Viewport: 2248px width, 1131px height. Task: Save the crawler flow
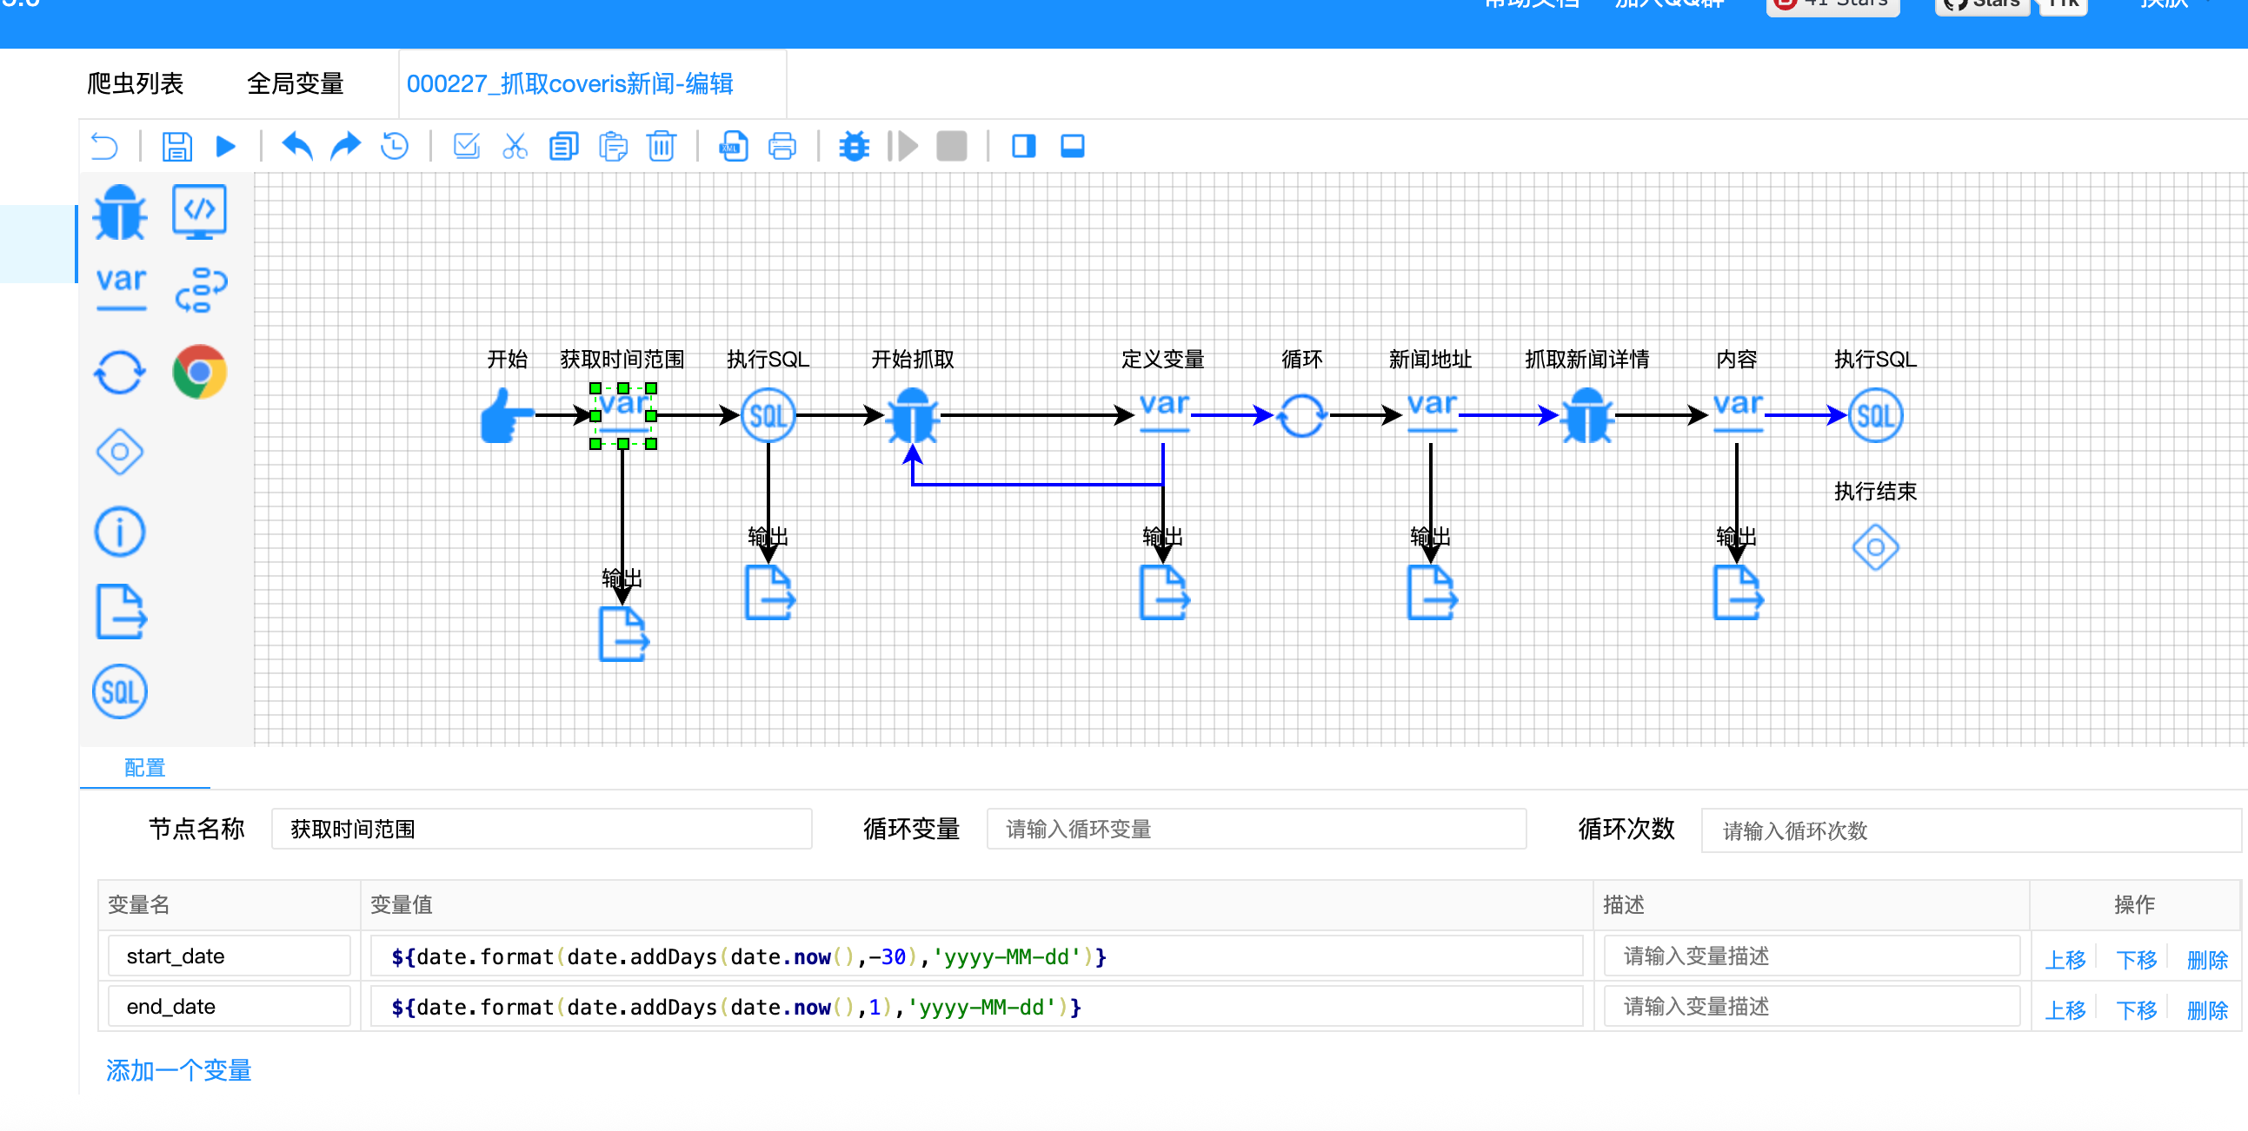click(177, 146)
